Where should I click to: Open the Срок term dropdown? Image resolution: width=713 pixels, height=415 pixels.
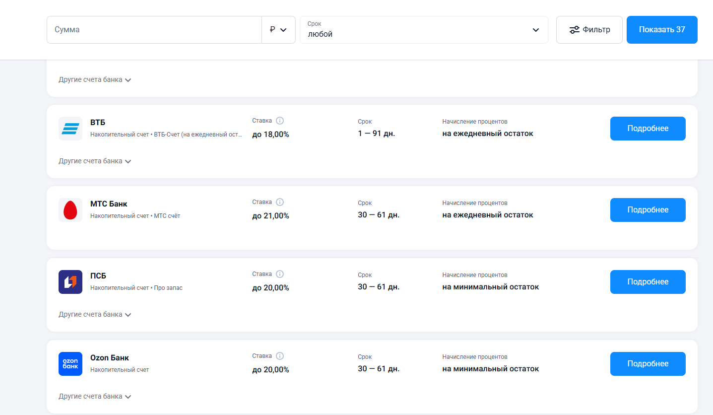424,30
